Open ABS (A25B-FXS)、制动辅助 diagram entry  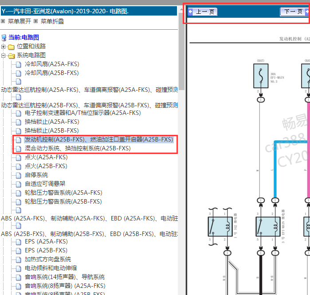point(89,234)
